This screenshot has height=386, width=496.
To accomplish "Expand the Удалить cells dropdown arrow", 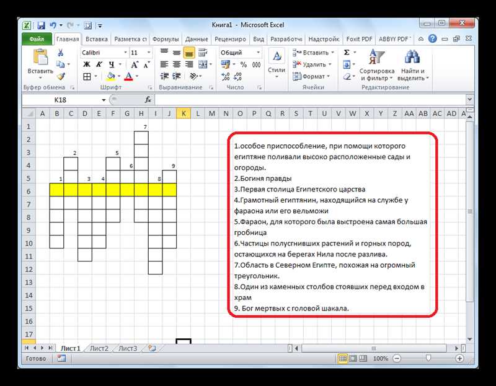I will pos(330,64).
